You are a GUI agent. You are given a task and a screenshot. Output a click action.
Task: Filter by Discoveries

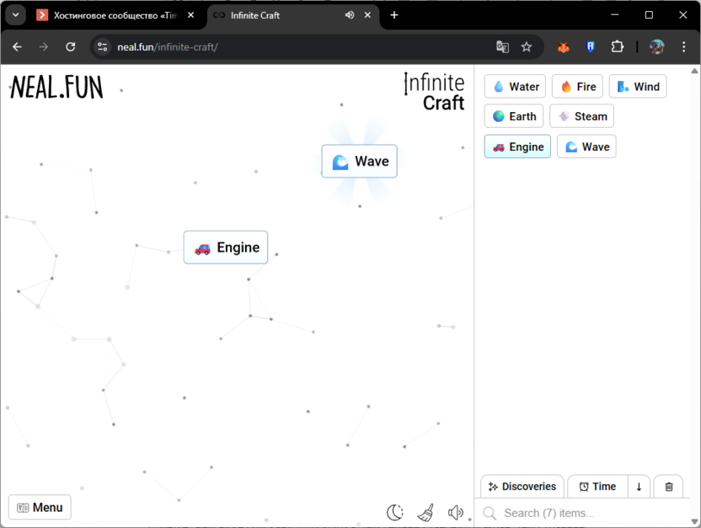point(522,487)
